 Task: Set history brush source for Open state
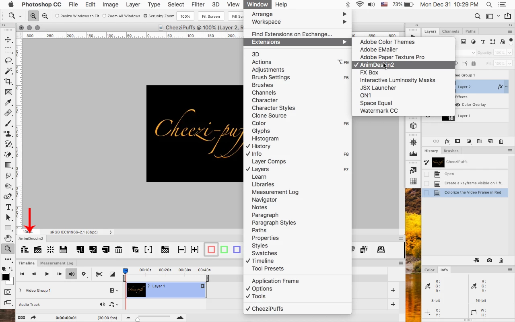[x=426, y=174]
